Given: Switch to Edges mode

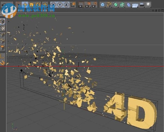Looking at the screenshot, I should 2,41.
